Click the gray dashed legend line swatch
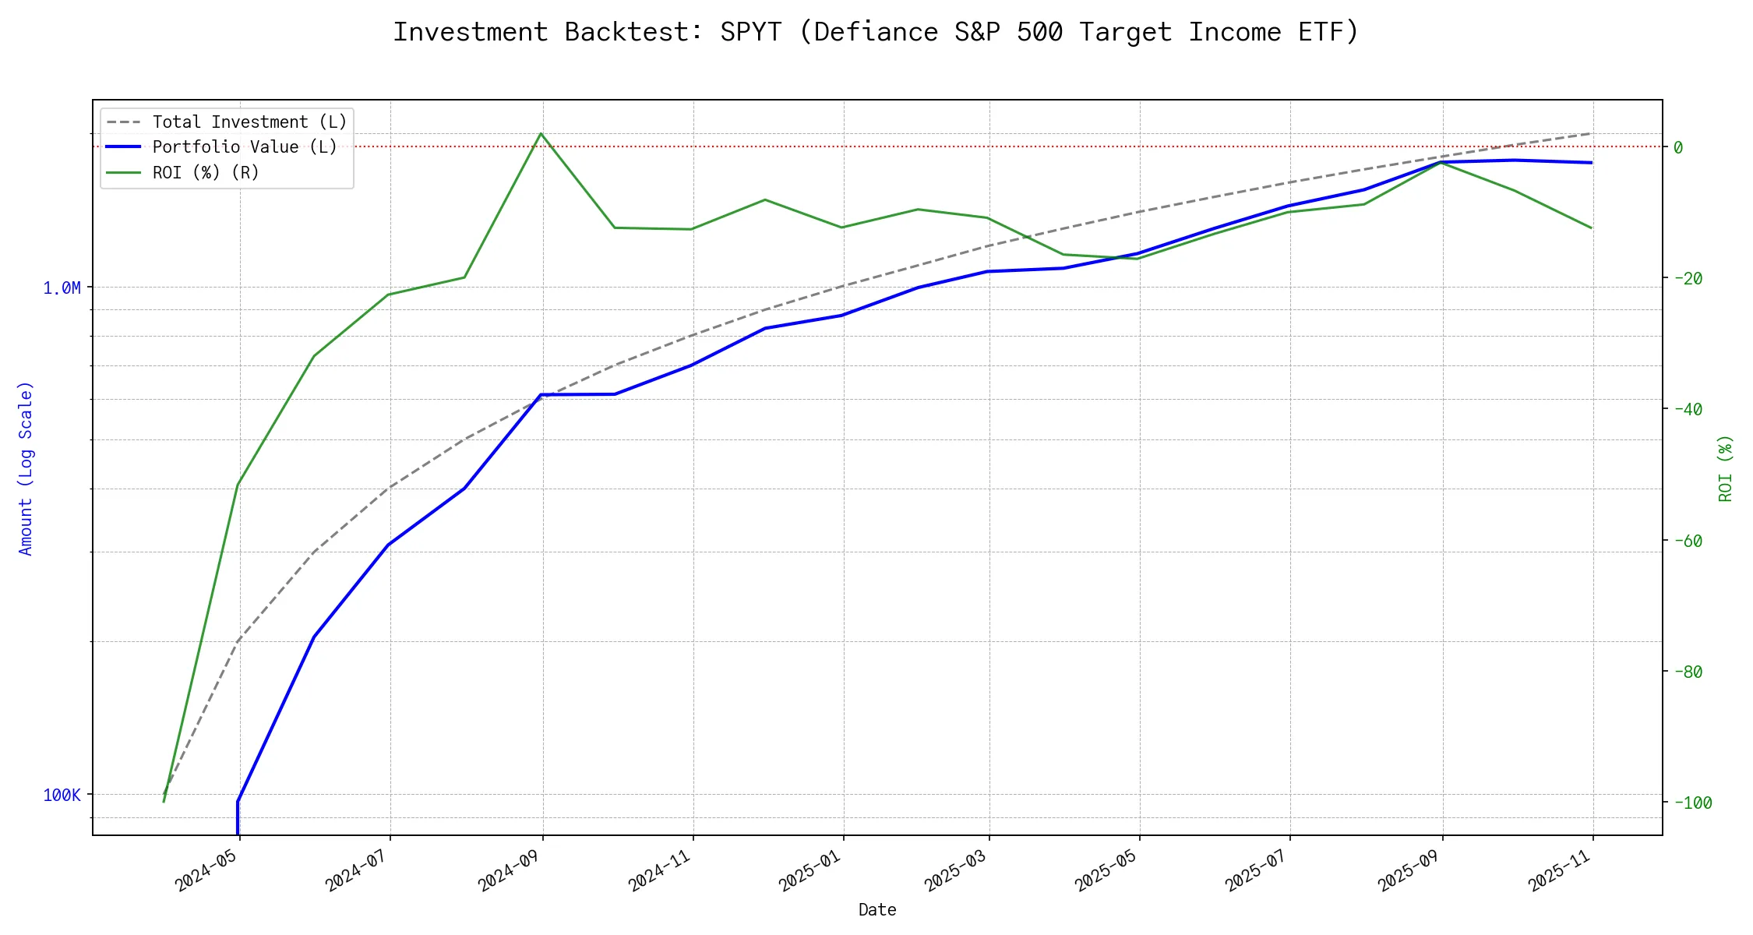The width and height of the screenshot is (1753, 935). (x=124, y=122)
